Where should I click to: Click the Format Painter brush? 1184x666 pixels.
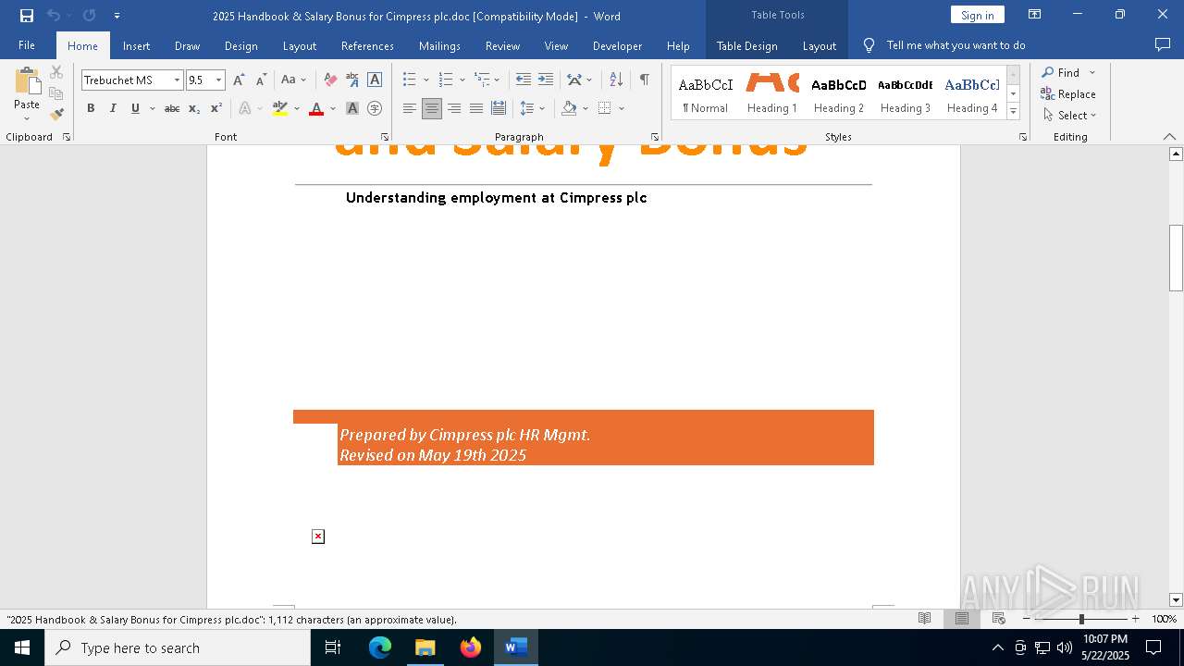click(x=56, y=115)
